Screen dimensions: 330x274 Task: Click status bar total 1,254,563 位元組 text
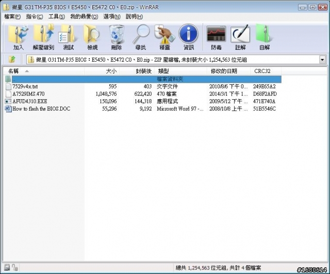[x=218, y=268]
